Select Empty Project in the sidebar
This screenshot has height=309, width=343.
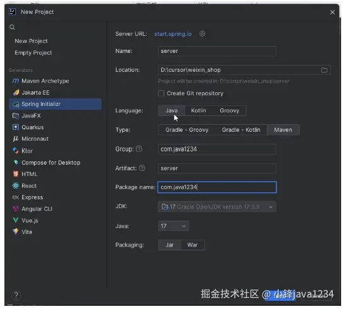[33, 53]
